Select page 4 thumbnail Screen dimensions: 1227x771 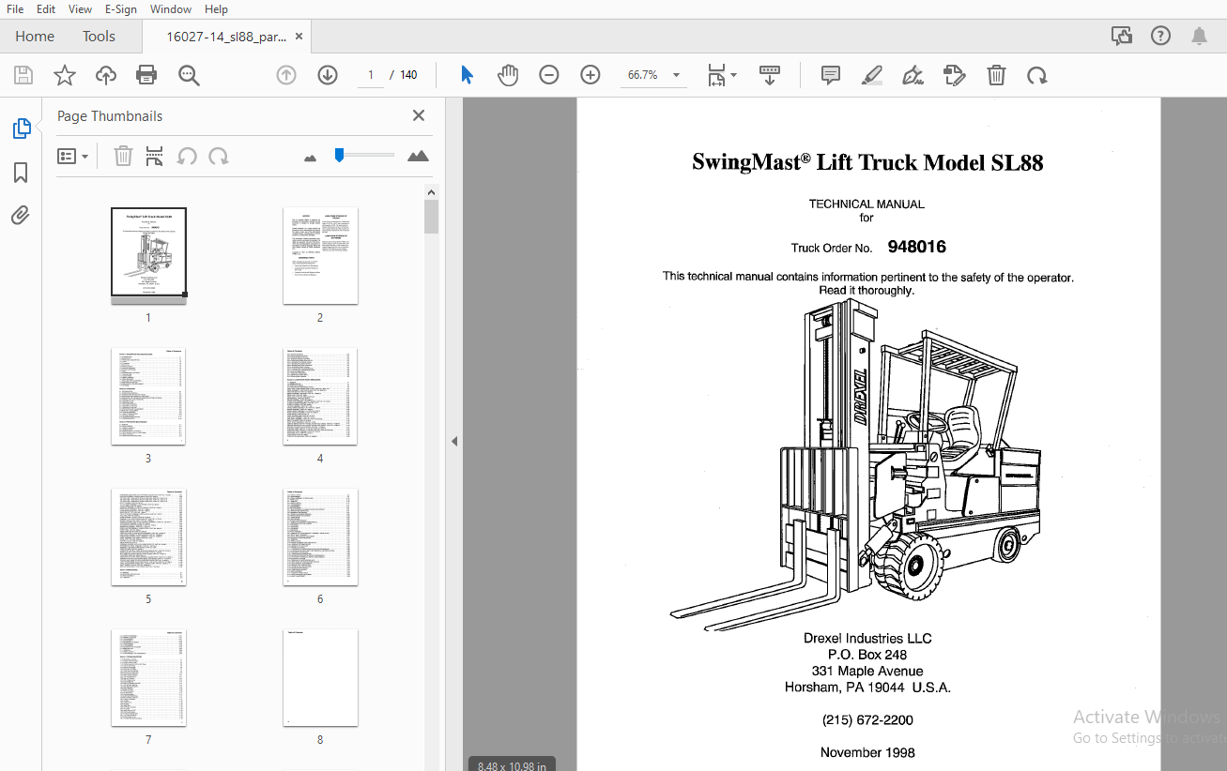pyautogui.click(x=320, y=397)
